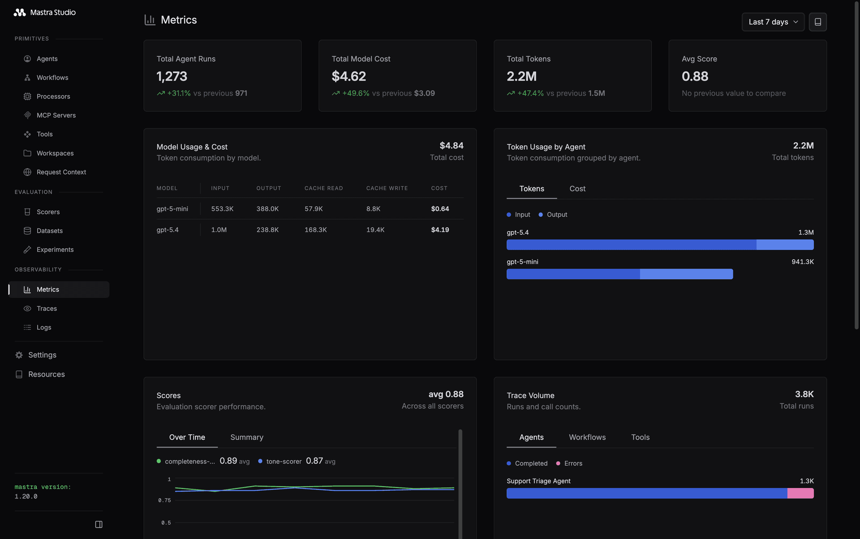
Task: Open the Last 7 days time range dropdown
Action: click(773, 22)
